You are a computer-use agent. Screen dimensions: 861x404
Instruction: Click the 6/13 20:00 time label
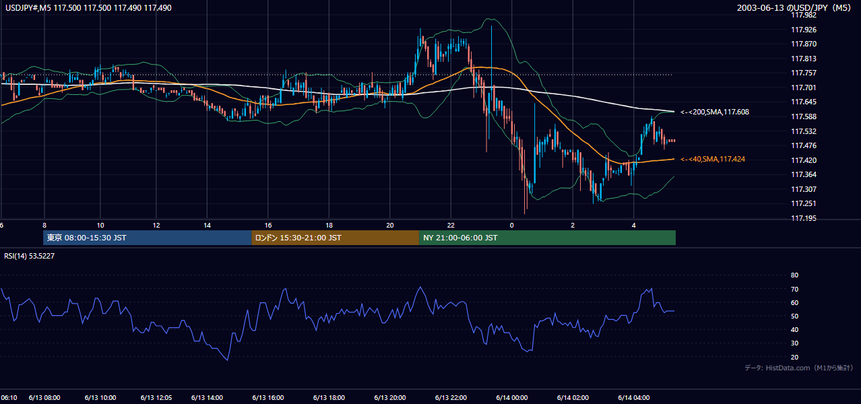click(390, 398)
